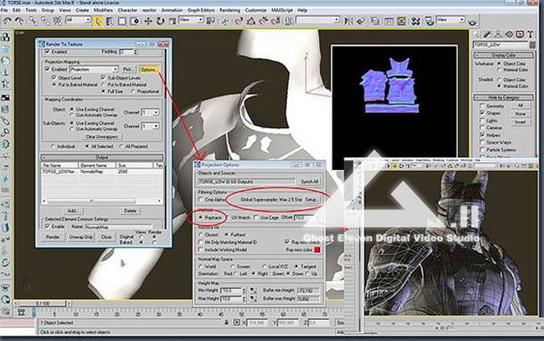This screenshot has height=341, width=544.
Task: Open the File menu
Action: (5, 10)
